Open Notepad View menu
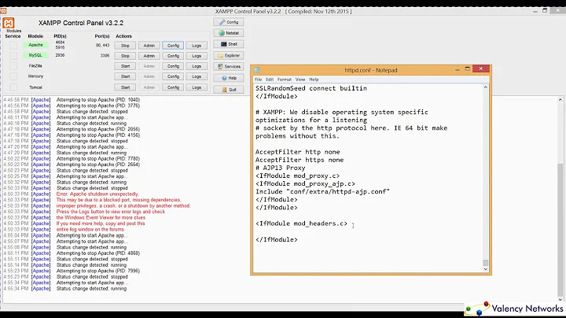Viewport: 566px width, 318px height. 300,79
